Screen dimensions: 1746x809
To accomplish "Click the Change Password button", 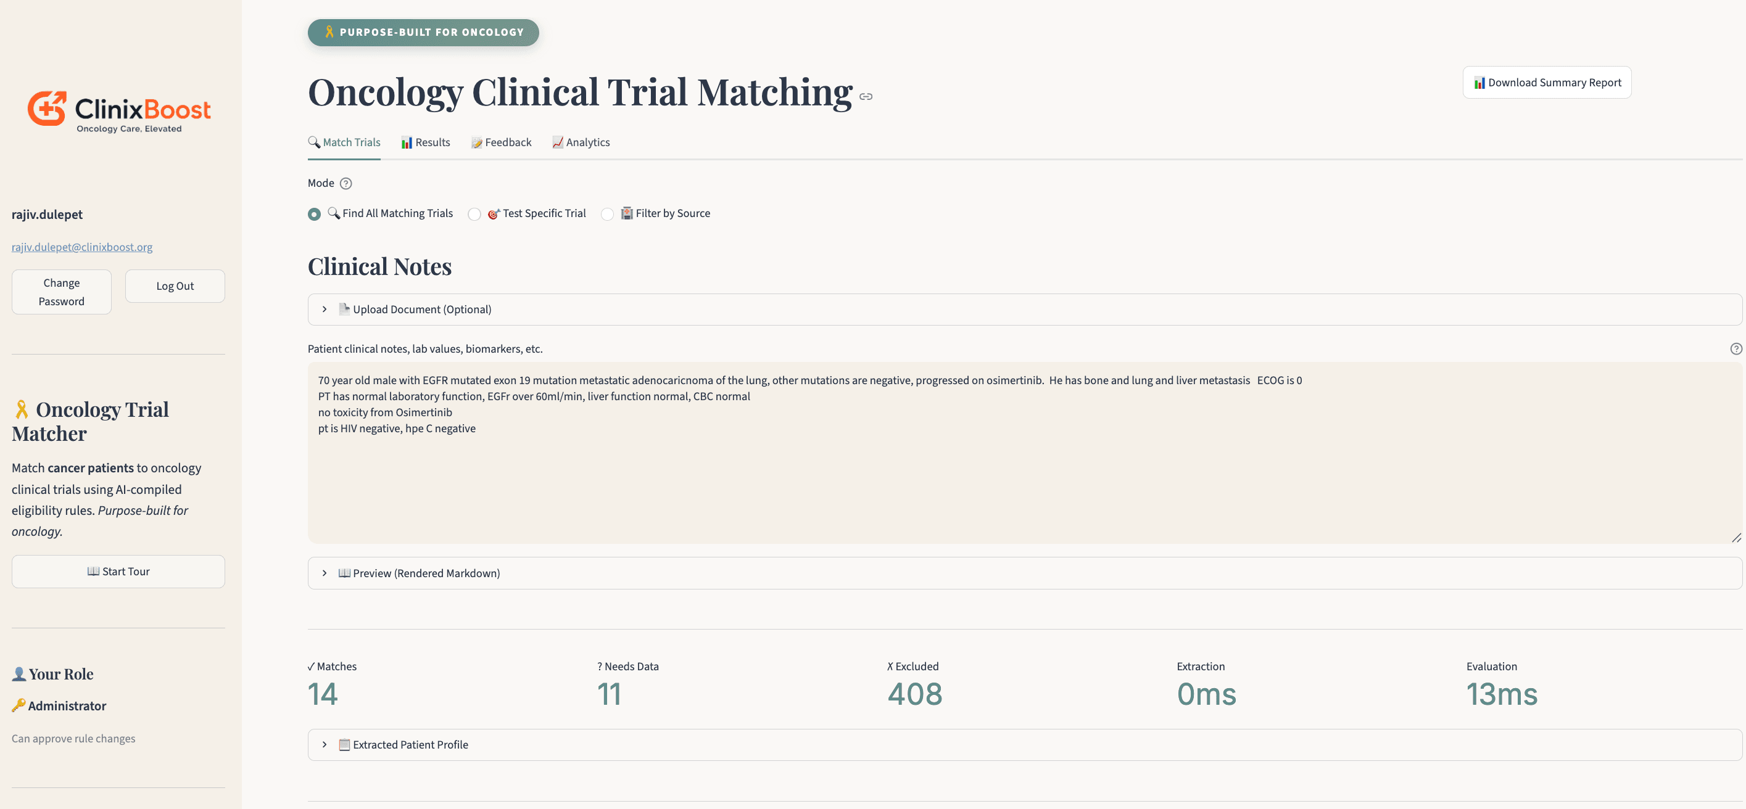I will pyautogui.click(x=62, y=292).
